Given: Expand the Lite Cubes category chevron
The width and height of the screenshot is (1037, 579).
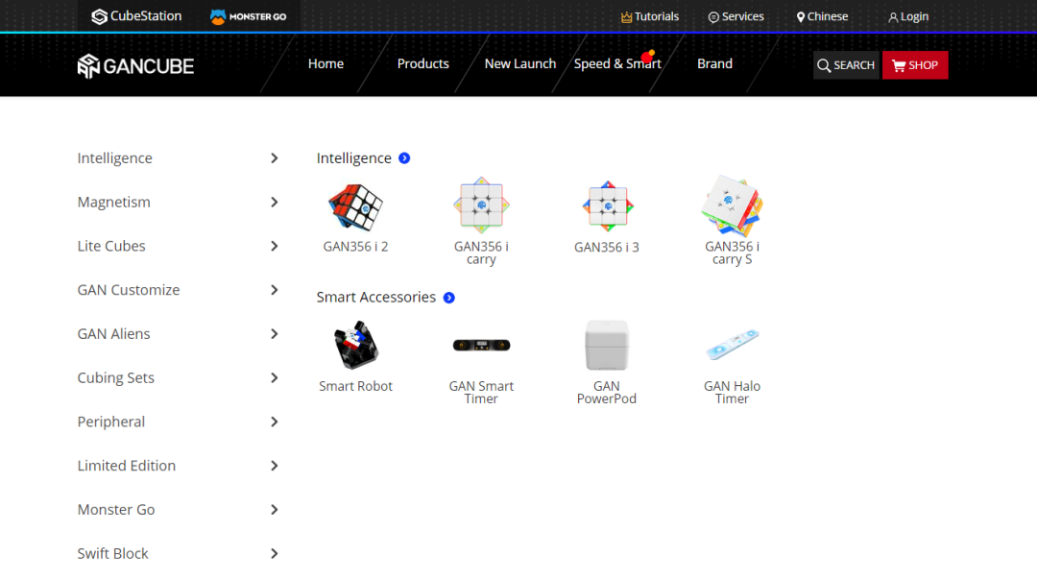Looking at the screenshot, I should pos(275,246).
